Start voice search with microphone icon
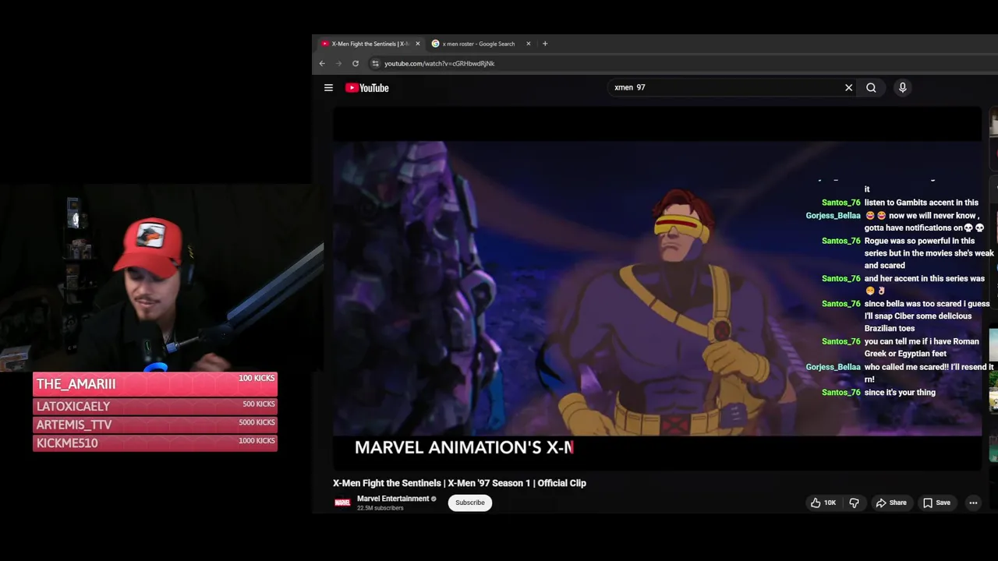Viewport: 998px width, 561px height. (902, 88)
